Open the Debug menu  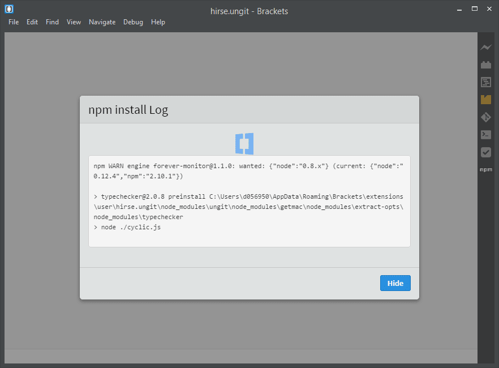click(133, 22)
